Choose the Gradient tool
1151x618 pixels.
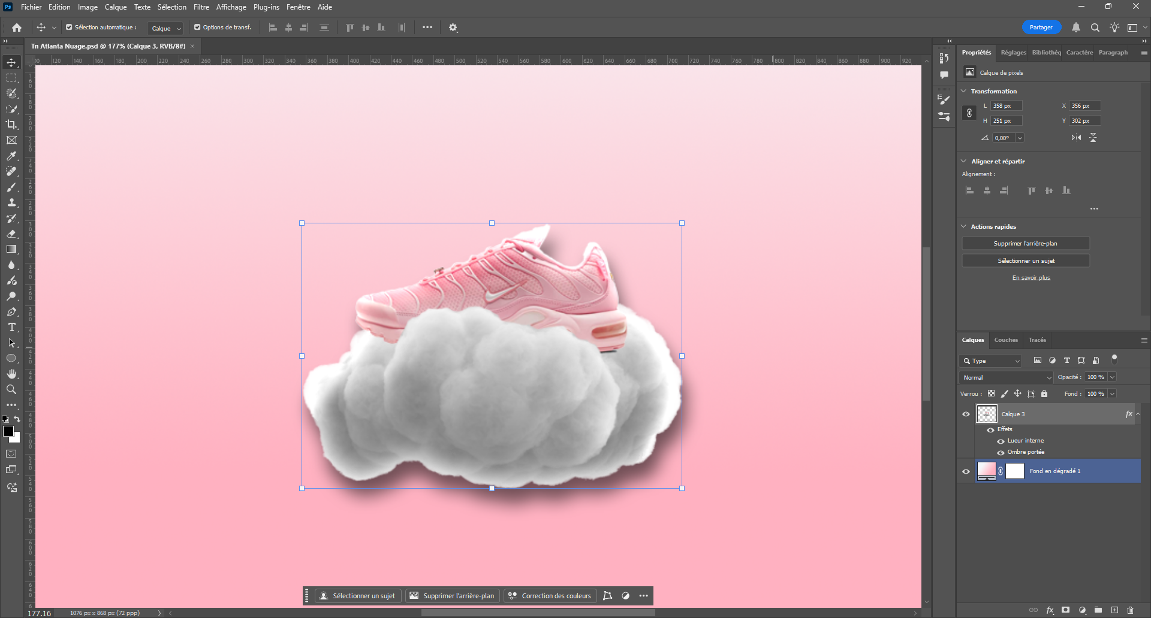11,249
